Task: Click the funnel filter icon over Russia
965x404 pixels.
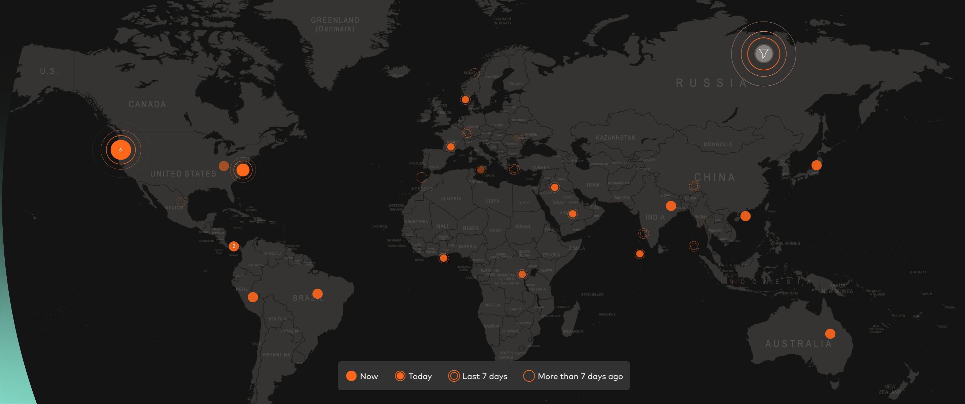Action: (x=763, y=54)
